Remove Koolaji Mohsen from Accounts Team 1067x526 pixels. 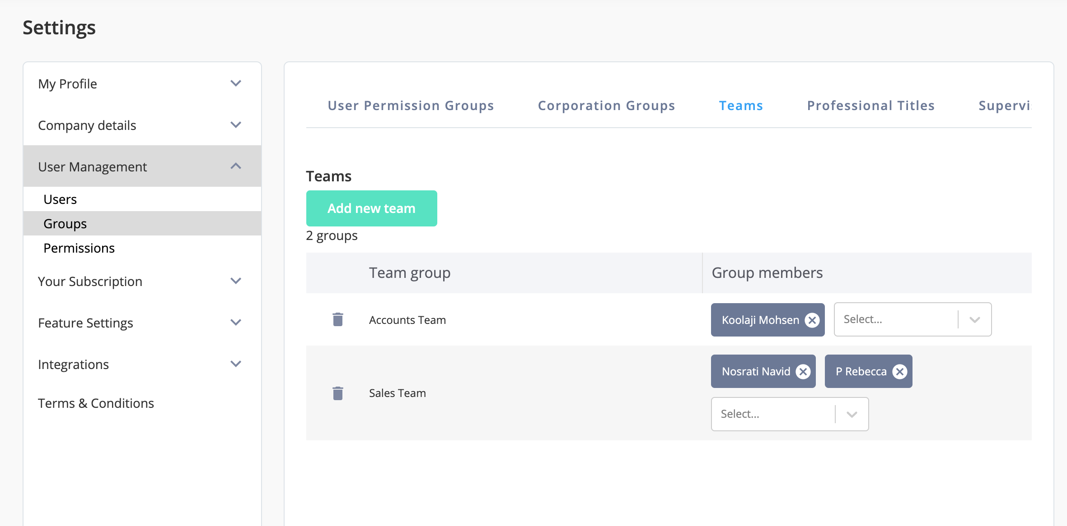coord(812,320)
